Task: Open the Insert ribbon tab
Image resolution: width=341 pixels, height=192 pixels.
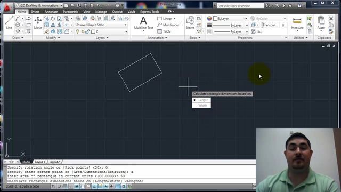Action: coord(35,12)
